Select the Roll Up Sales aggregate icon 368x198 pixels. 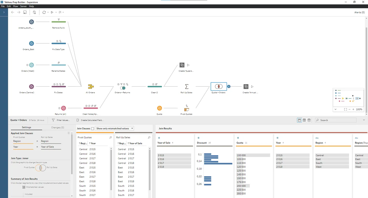pos(187,86)
